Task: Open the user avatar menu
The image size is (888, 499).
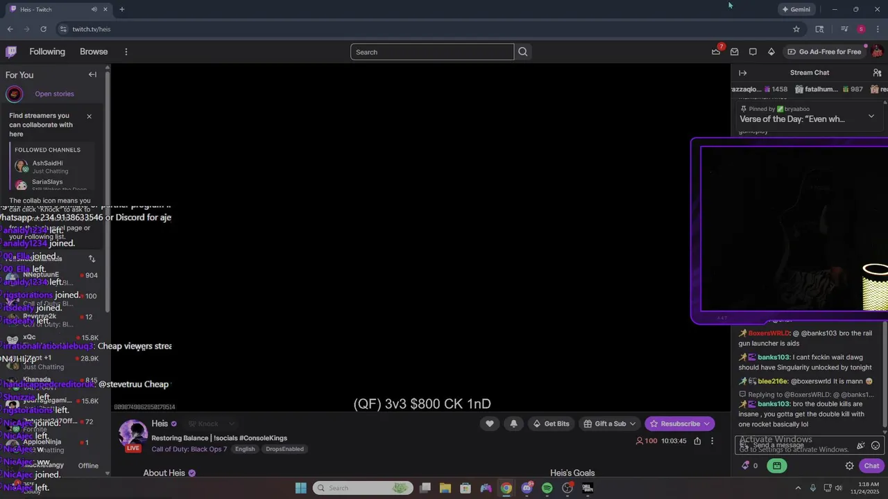Action: (877, 51)
